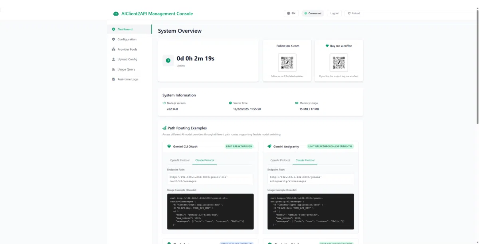Click the robot logo icon in header
Image resolution: width=479 pixels, height=251 pixels.
(x=116, y=14)
